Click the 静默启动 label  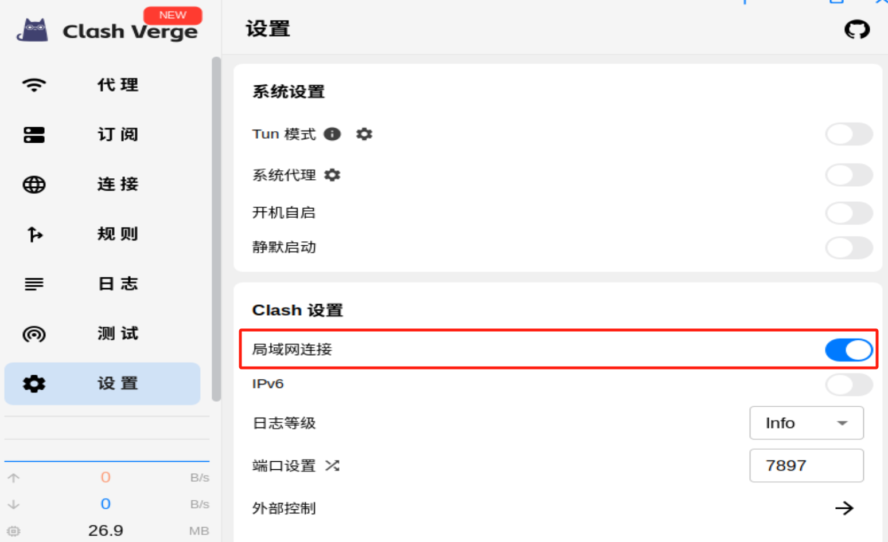pyautogui.click(x=284, y=248)
